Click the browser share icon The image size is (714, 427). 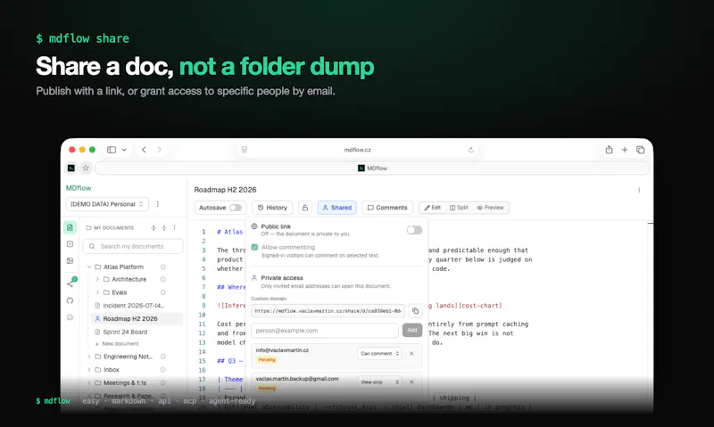[x=609, y=150]
